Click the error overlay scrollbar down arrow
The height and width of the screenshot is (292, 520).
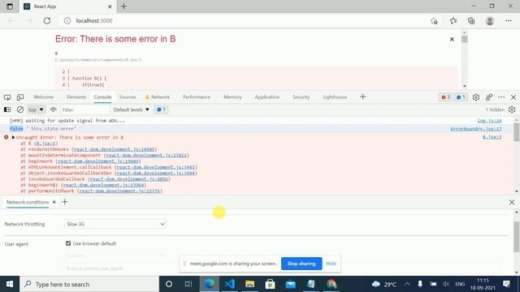click(x=464, y=86)
